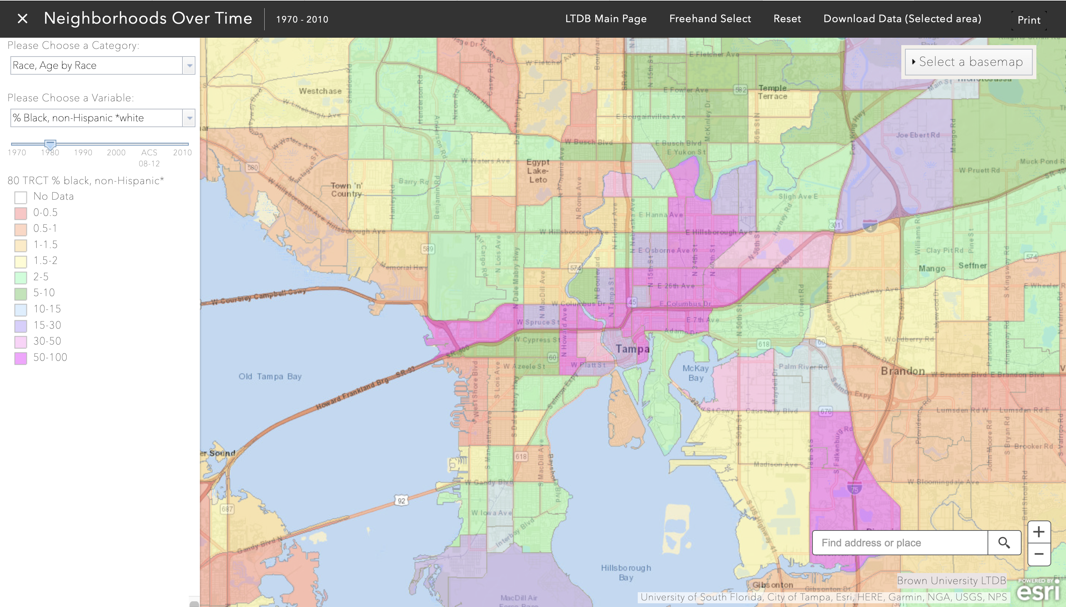This screenshot has width=1066, height=607.
Task: Close the Neighborhoods Over Time panel
Action: click(23, 19)
